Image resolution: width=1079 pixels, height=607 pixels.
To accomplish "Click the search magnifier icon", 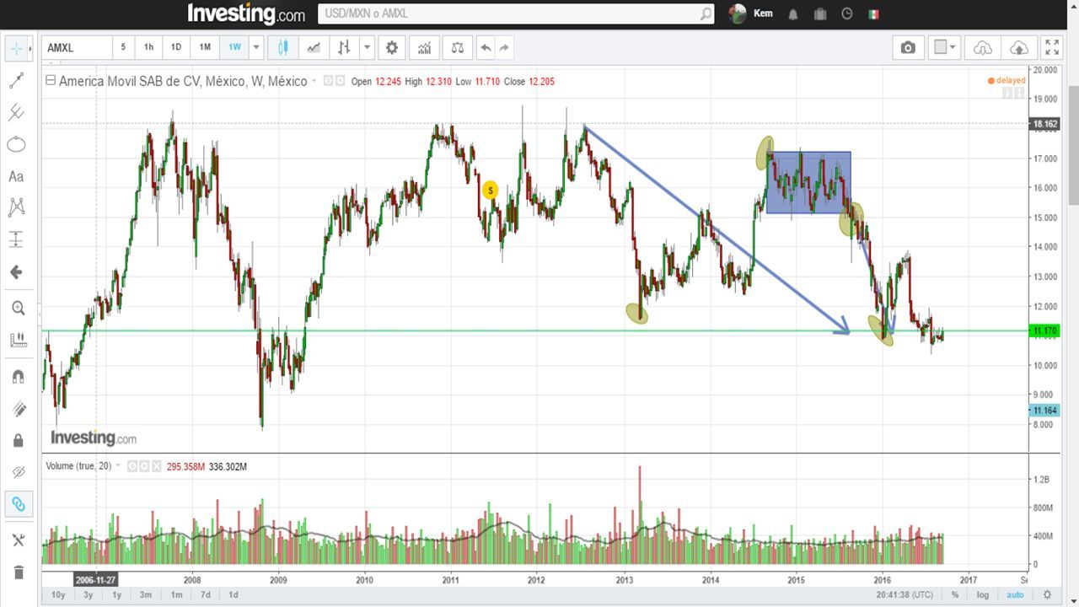I will coord(706,13).
